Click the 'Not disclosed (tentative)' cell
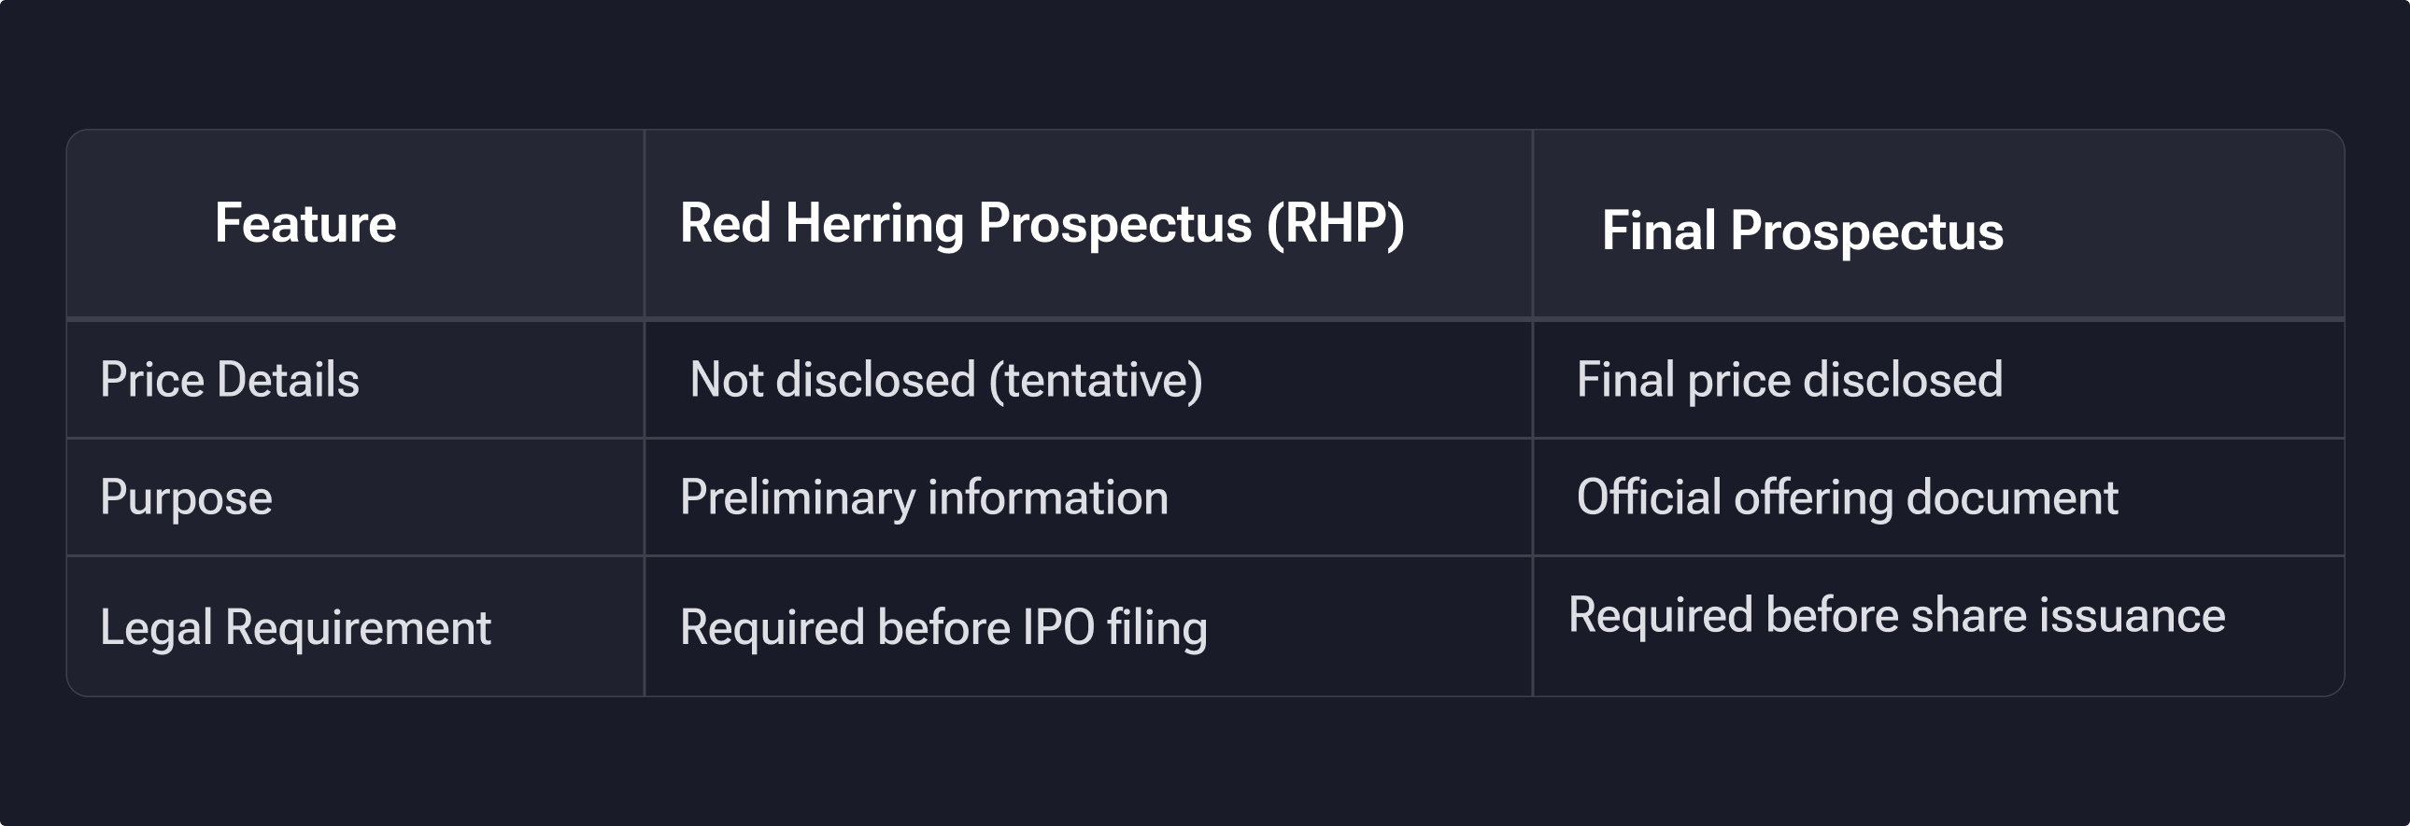 [x=946, y=380]
